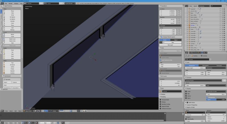Adjust the Passepartout Alpha slider
227x124 pixels.
pos(216,100)
